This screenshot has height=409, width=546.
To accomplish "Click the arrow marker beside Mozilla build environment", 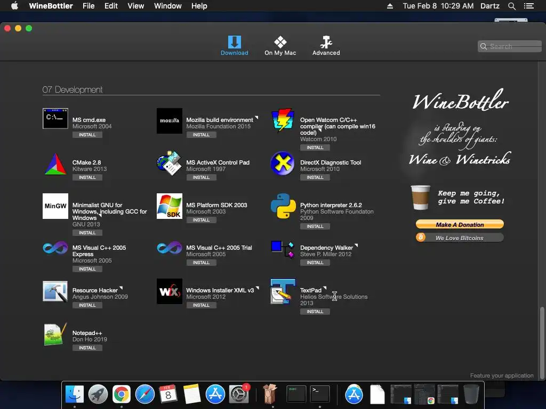I will tap(256, 118).
